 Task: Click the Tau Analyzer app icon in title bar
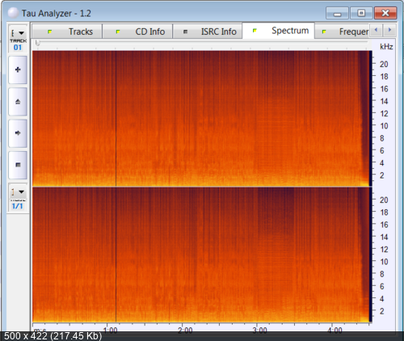pyautogui.click(x=13, y=13)
